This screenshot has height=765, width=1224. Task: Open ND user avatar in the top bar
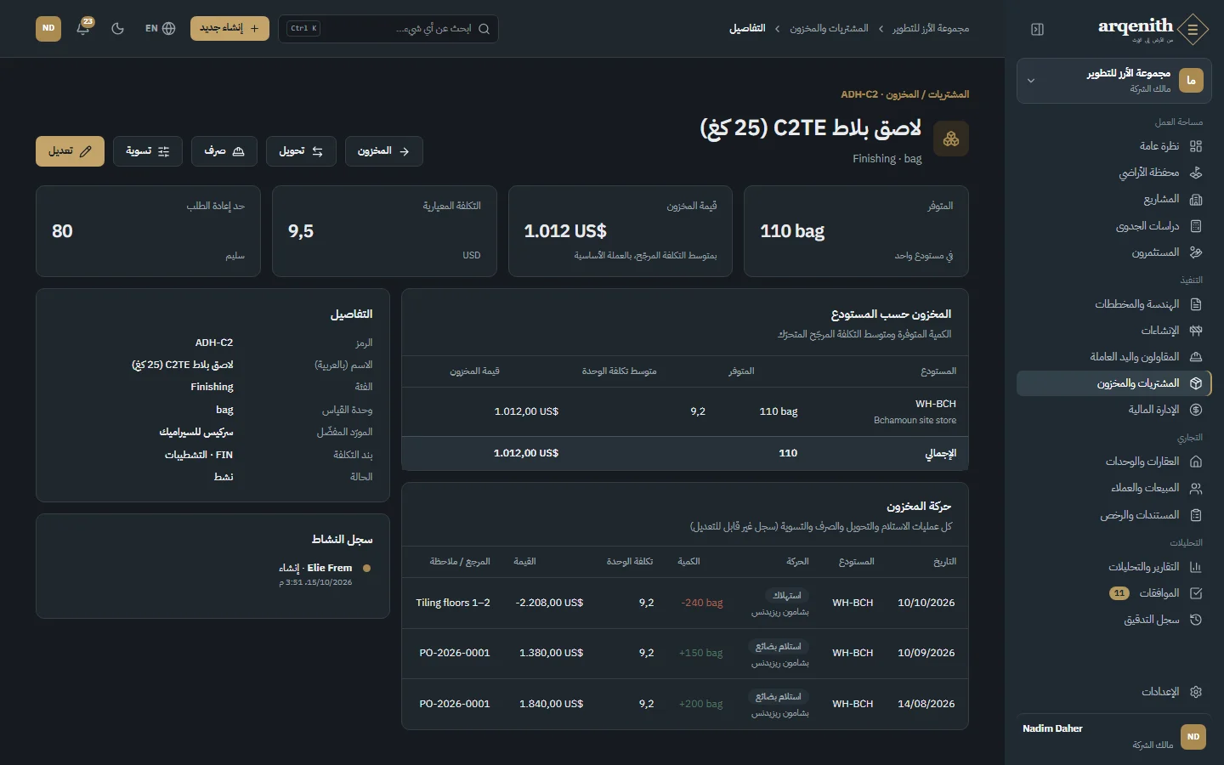[x=48, y=28]
